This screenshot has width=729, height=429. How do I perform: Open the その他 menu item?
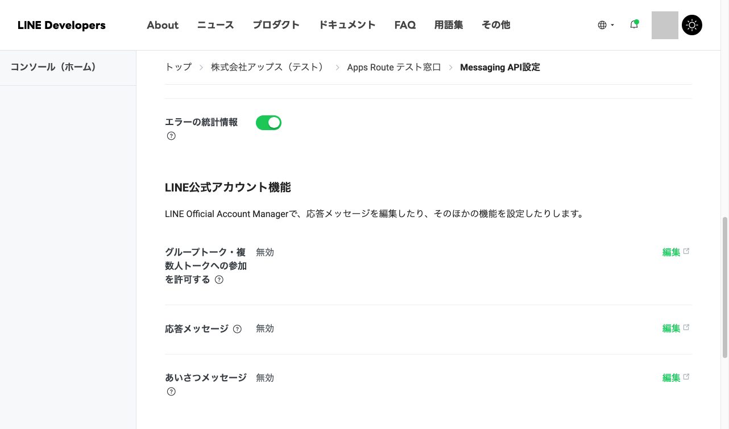[496, 25]
